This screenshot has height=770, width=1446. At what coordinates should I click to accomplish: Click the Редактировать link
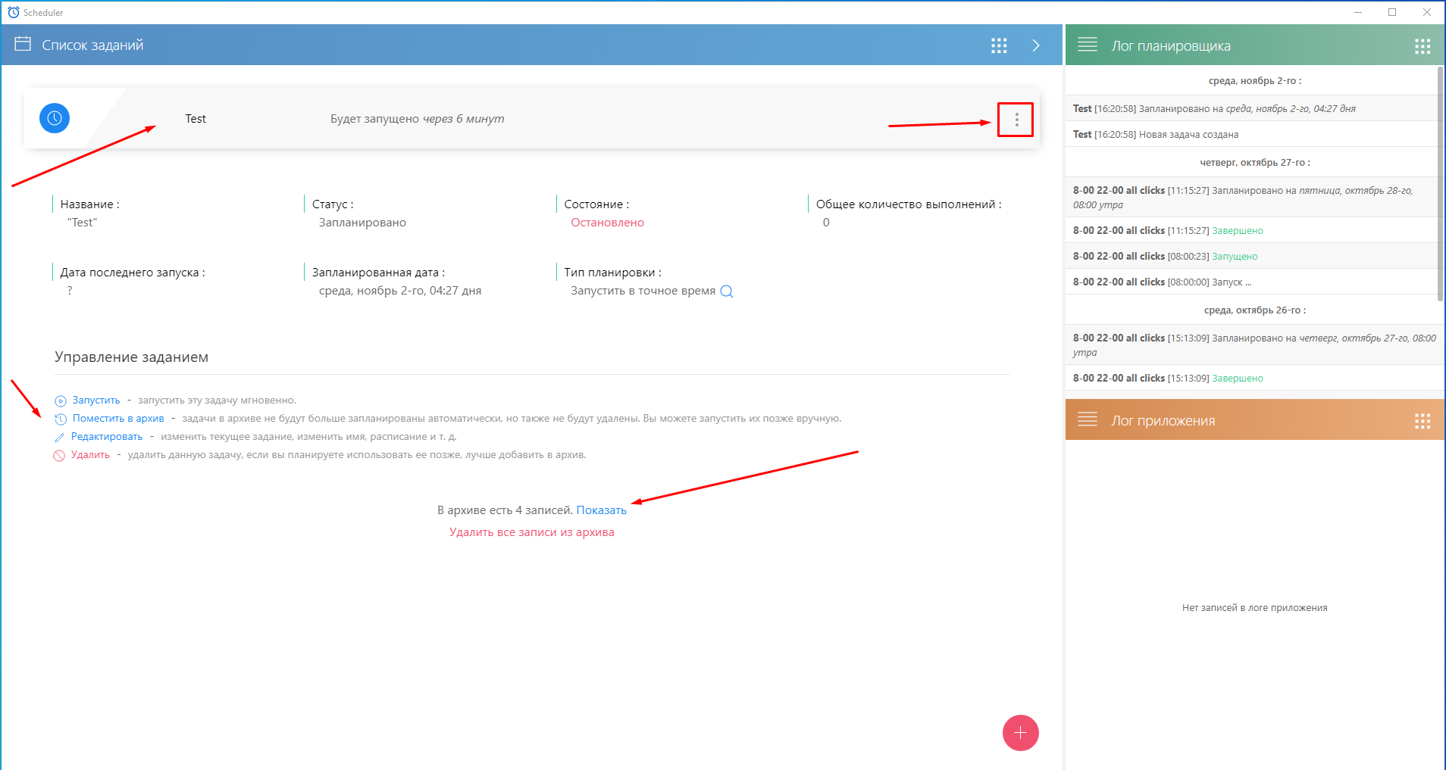click(107, 437)
